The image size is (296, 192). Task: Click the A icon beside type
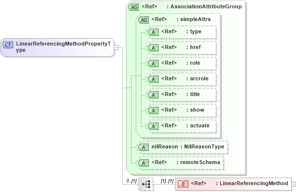(x=153, y=32)
